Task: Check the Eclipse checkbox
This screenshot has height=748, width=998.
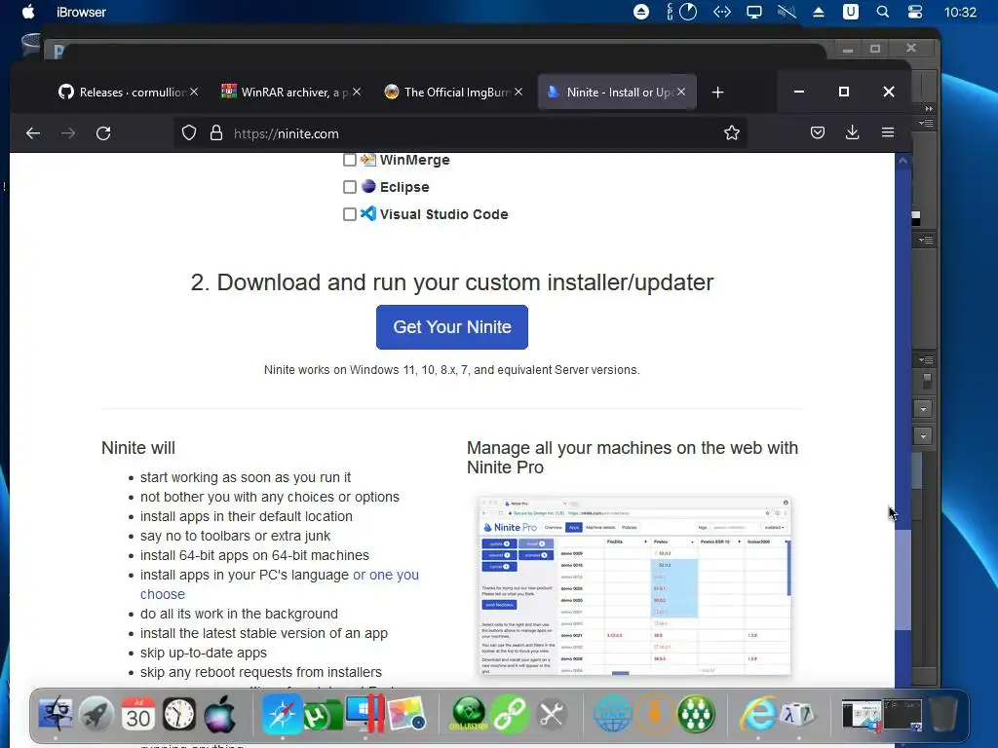Action: tap(350, 187)
